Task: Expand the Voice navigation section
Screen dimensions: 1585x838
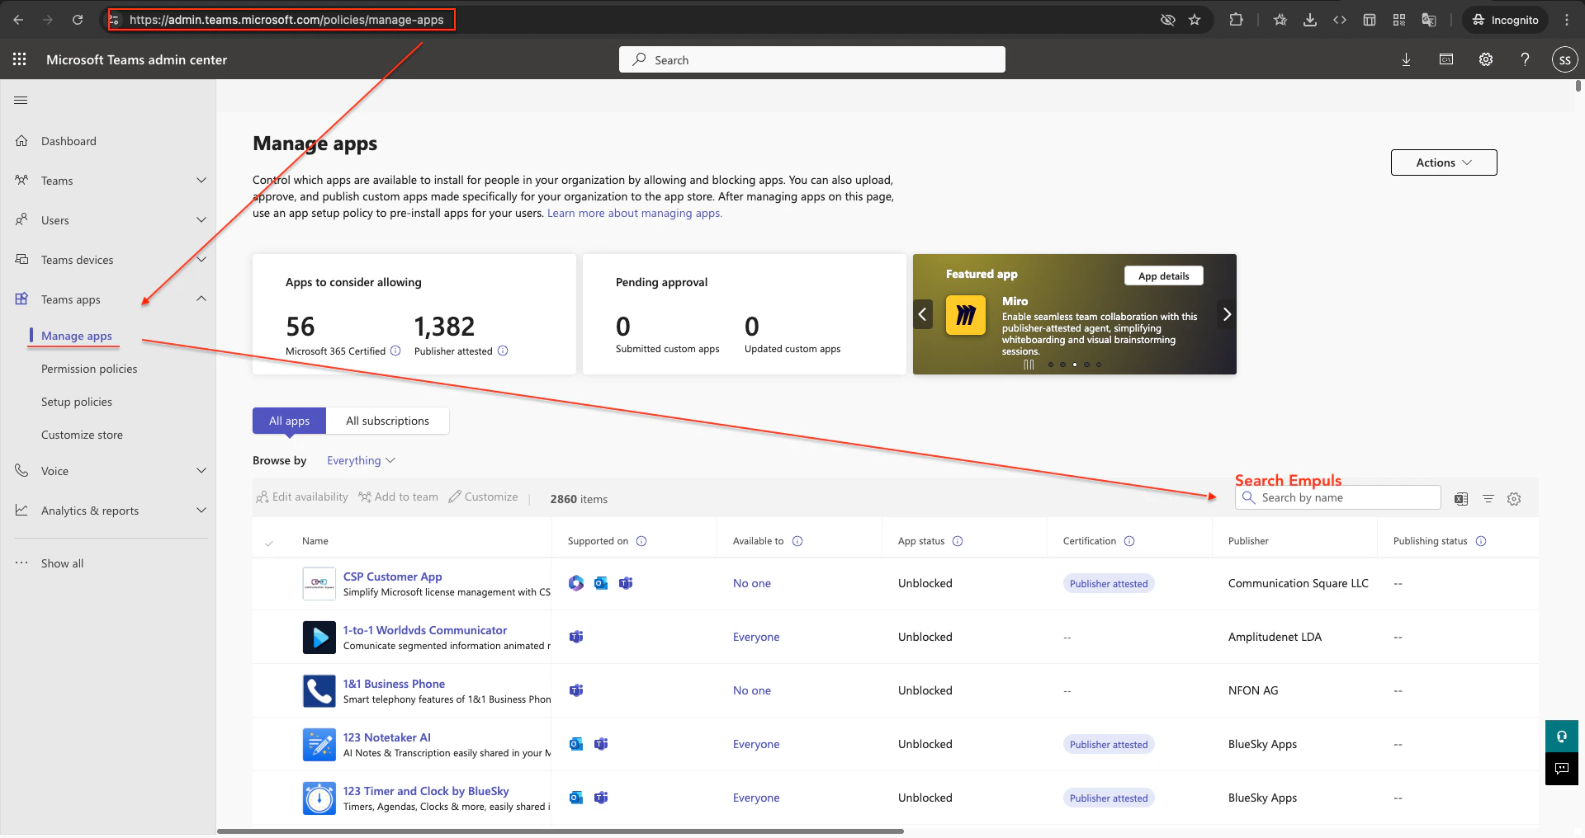Action: [x=201, y=470]
